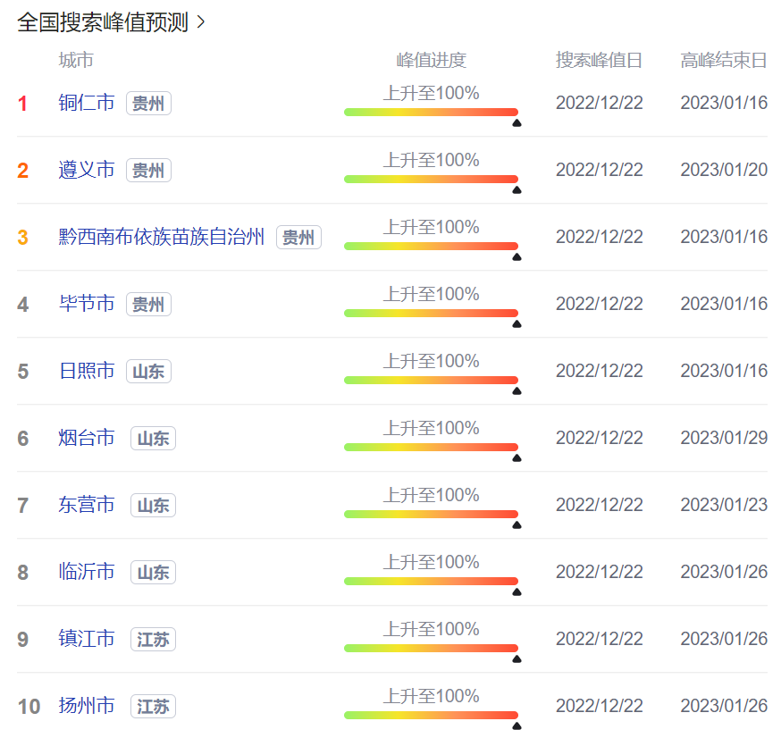
Task: Click the 遵义市 peak progress bar
Action: [432, 180]
